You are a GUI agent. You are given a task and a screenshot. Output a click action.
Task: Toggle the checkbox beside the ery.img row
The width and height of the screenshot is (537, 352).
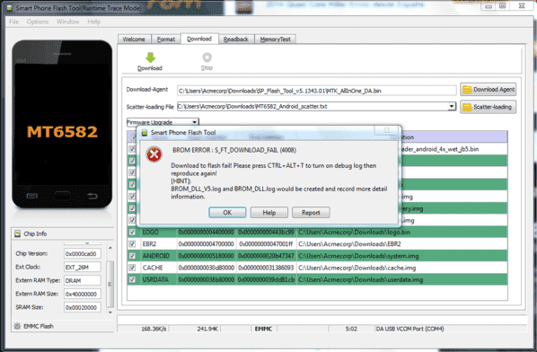coord(132,208)
